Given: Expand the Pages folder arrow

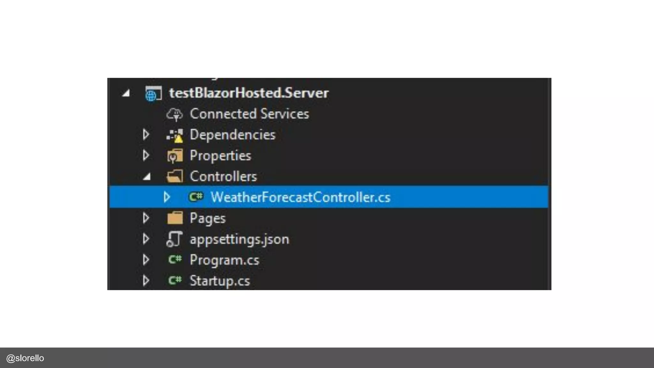Looking at the screenshot, I should tap(146, 218).
